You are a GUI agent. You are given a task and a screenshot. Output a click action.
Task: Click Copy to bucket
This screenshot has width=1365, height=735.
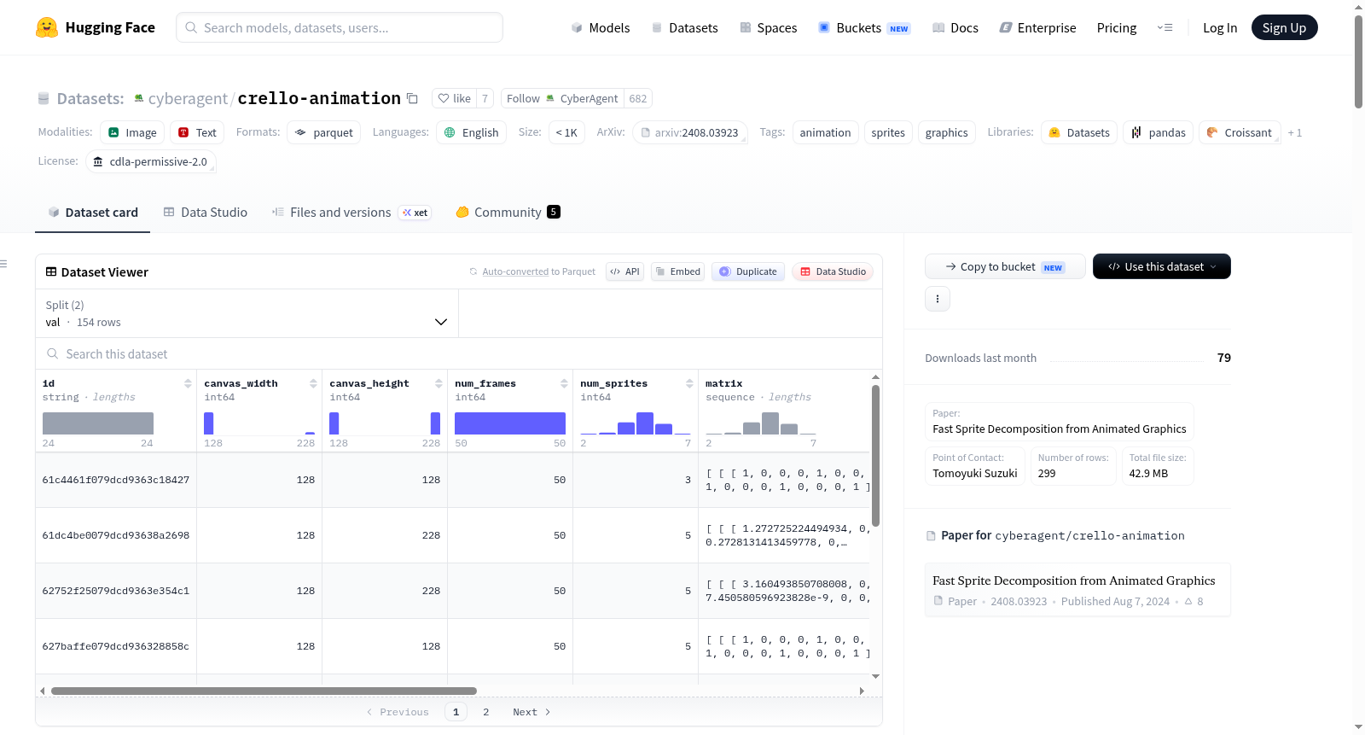(x=1005, y=266)
